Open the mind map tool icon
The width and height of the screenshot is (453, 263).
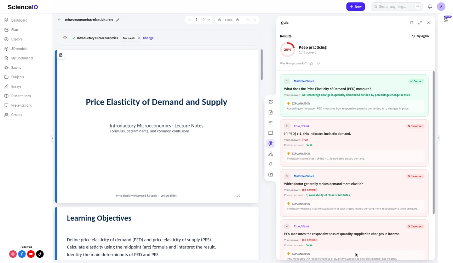click(270, 154)
